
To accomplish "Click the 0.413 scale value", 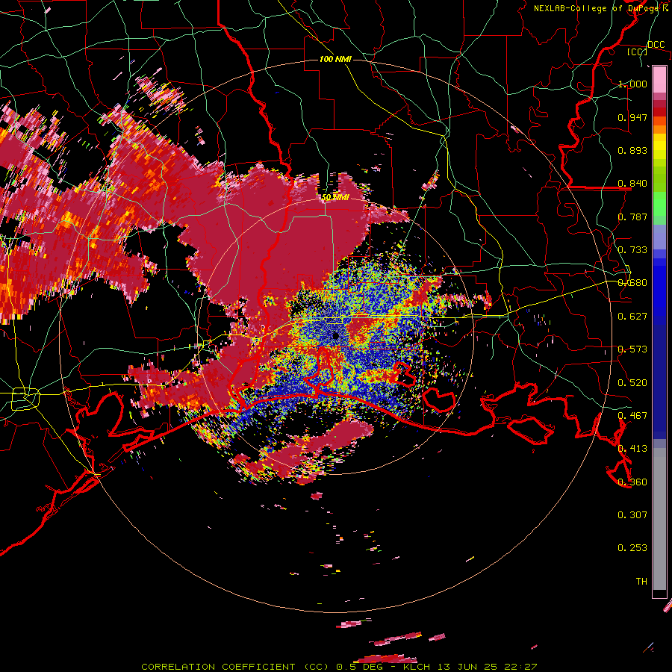I will coord(632,449).
